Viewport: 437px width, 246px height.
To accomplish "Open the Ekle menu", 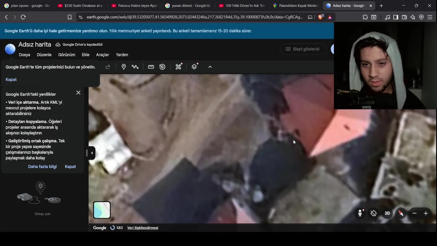I will click(x=85, y=55).
